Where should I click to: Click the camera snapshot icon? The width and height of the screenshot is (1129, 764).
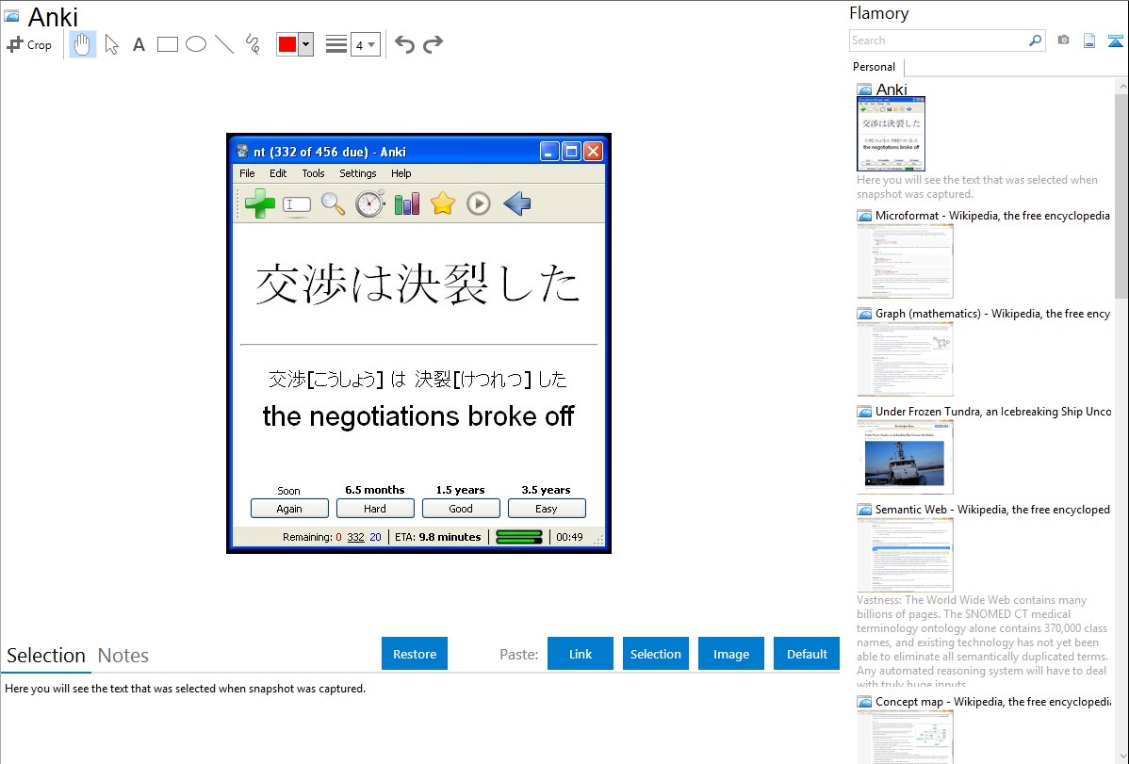tap(1063, 41)
